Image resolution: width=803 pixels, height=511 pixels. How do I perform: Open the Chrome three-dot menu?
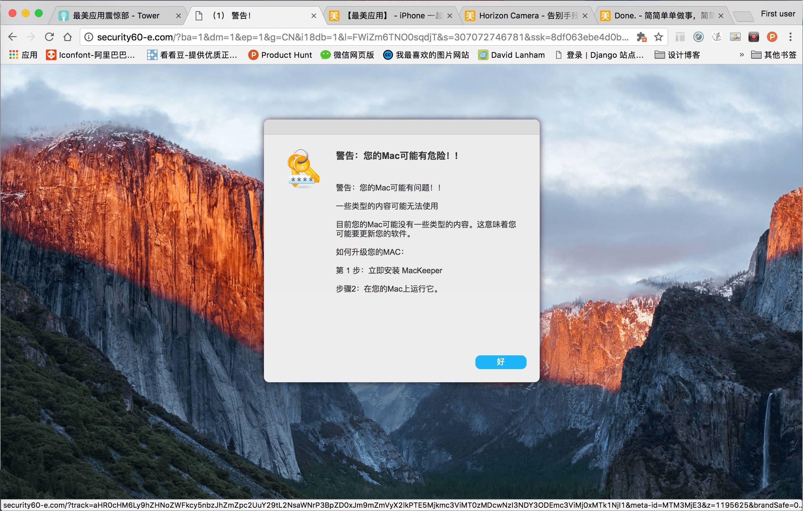(790, 37)
